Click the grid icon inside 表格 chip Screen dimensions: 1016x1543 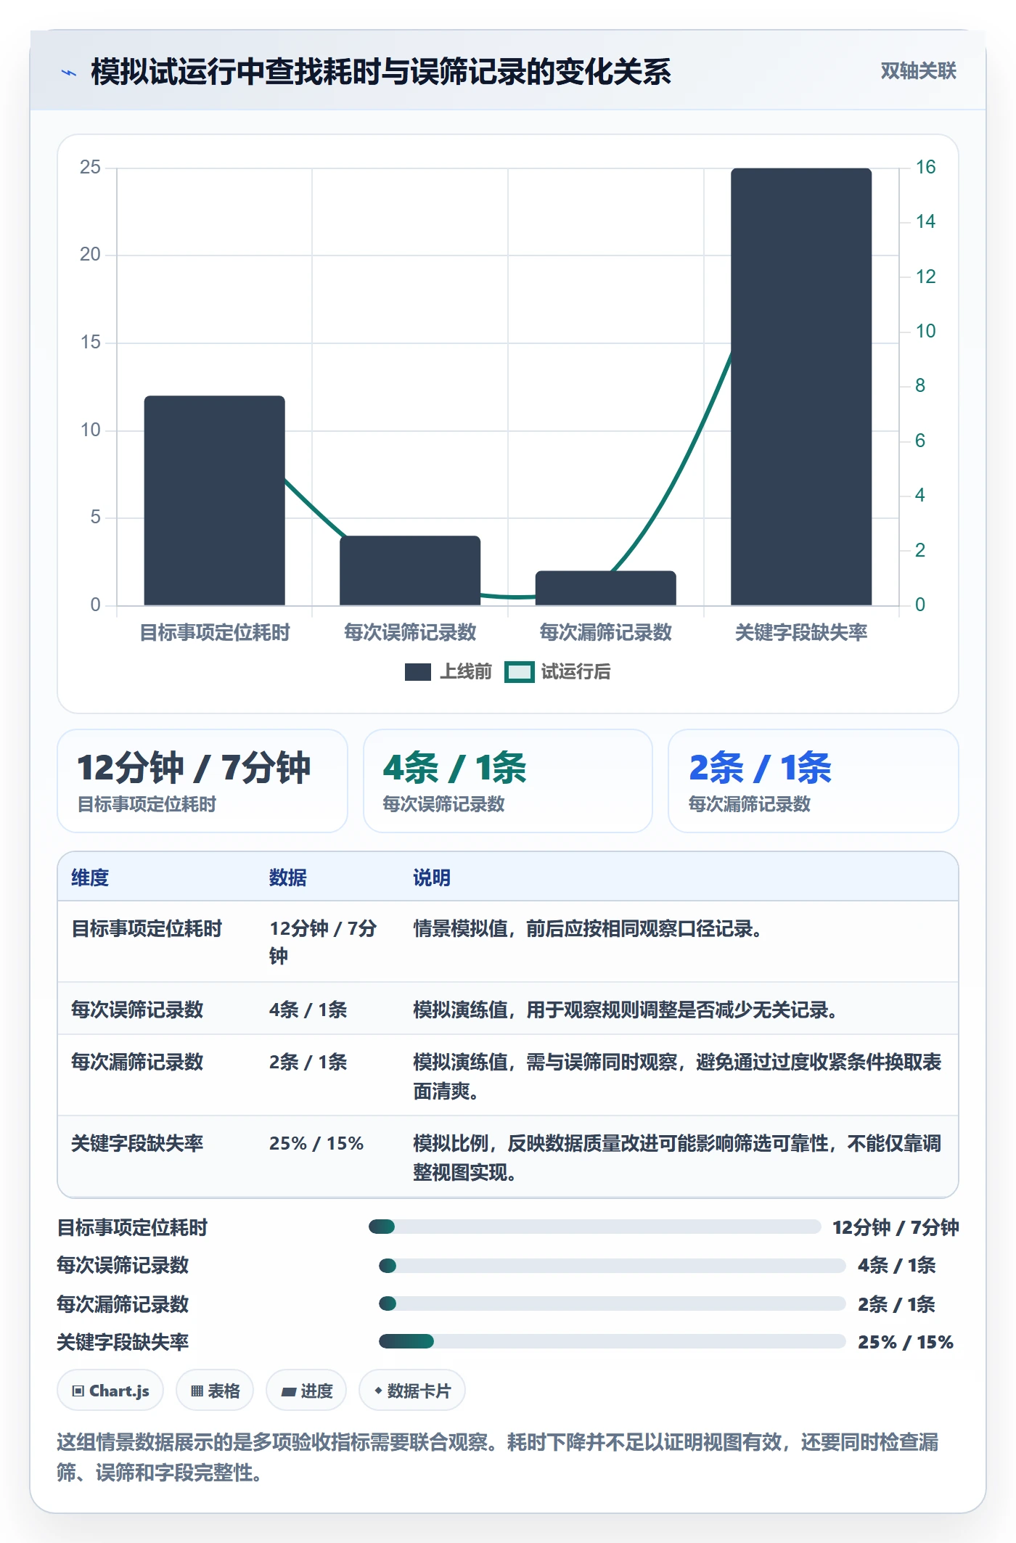click(197, 1391)
